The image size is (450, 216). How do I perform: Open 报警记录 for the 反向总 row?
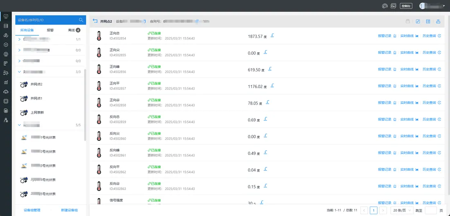click(387, 120)
